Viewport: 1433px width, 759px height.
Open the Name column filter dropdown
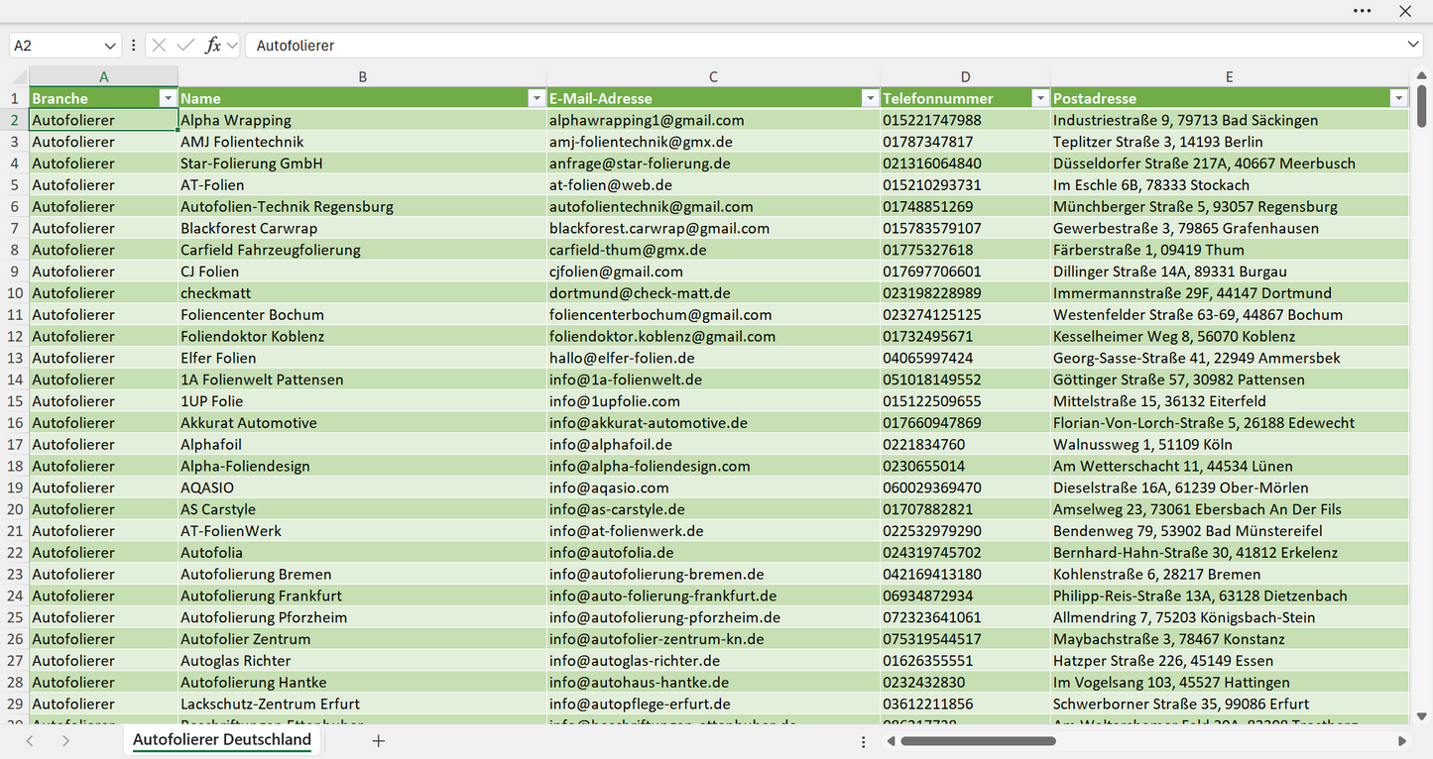(537, 98)
